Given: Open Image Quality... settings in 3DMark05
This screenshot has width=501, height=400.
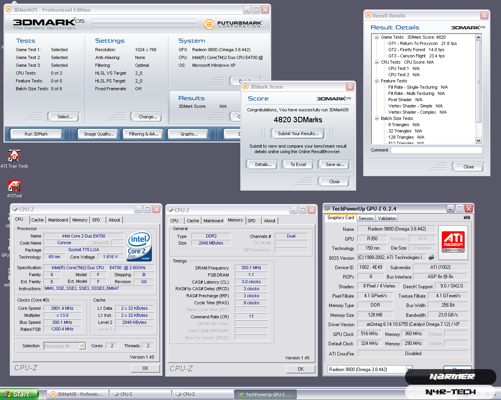Looking at the screenshot, I should tap(99, 134).
